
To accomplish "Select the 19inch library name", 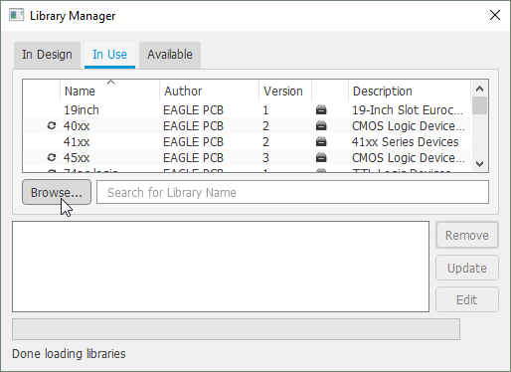I will 82,109.
